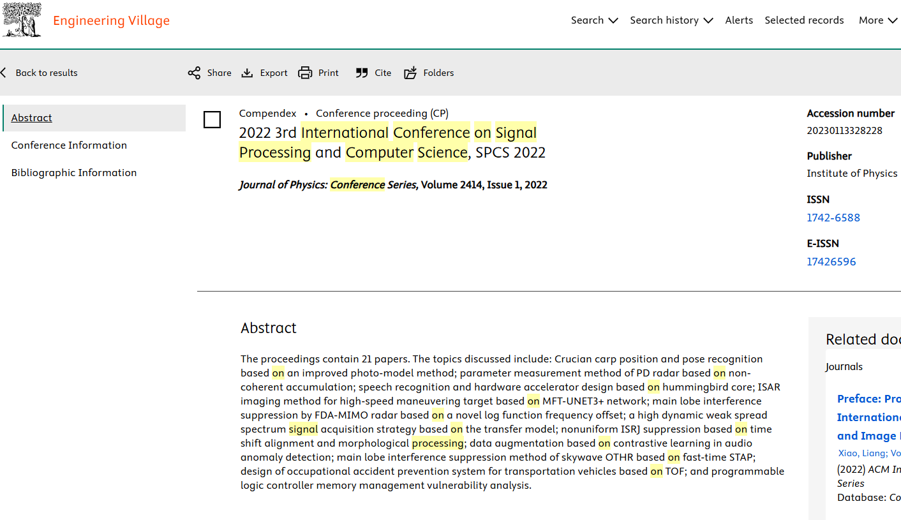Click the record title 2022 3rd International Conference
901x520 pixels.
pyautogui.click(x=392, y=142)
